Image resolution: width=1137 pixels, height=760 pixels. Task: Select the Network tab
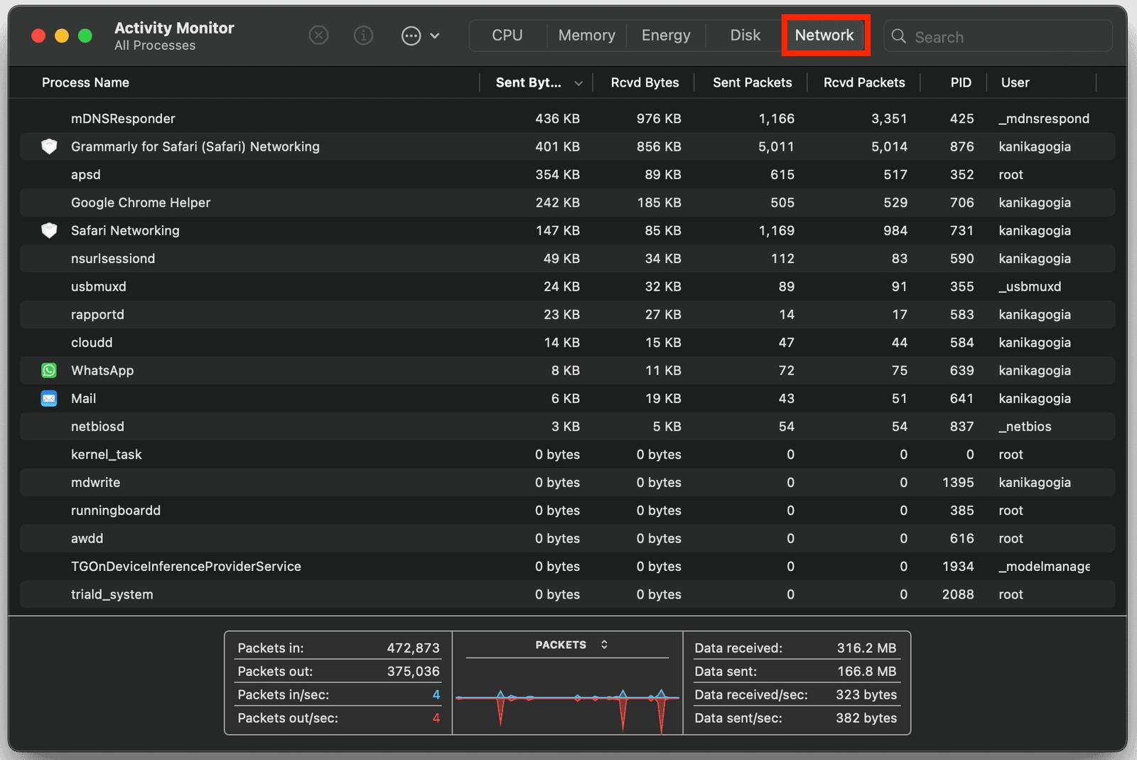coord(824,36)
